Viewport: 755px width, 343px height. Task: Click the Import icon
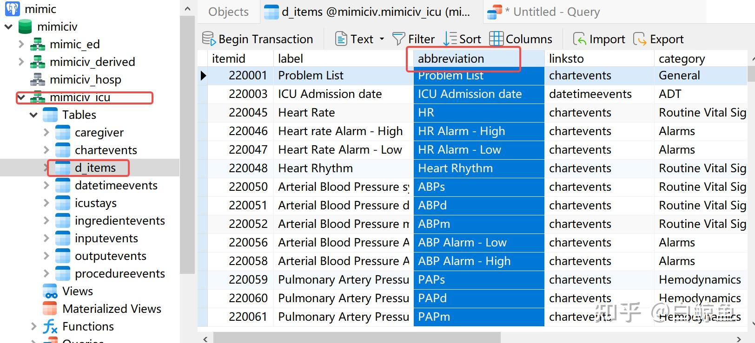coord(579,39)
